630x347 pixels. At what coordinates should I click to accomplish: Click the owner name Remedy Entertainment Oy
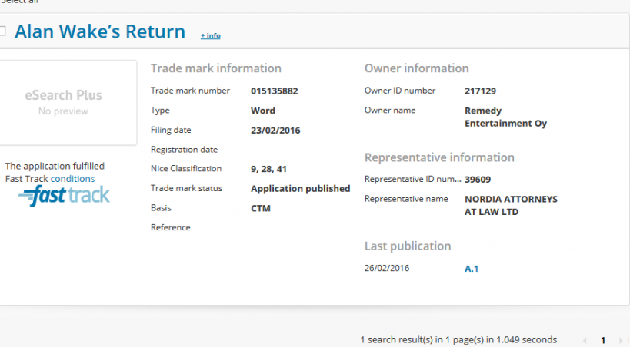pyautogui.click(x=505, y=117)
